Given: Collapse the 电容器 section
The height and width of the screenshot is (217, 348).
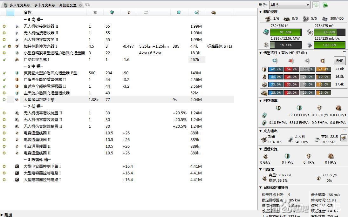Looking at the screenshot, I should coord(261,169).
